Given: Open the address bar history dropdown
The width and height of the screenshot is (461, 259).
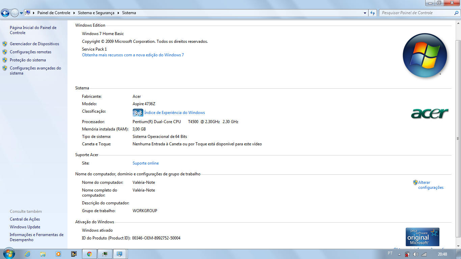Looking at the screenshot, I should 365,13.
